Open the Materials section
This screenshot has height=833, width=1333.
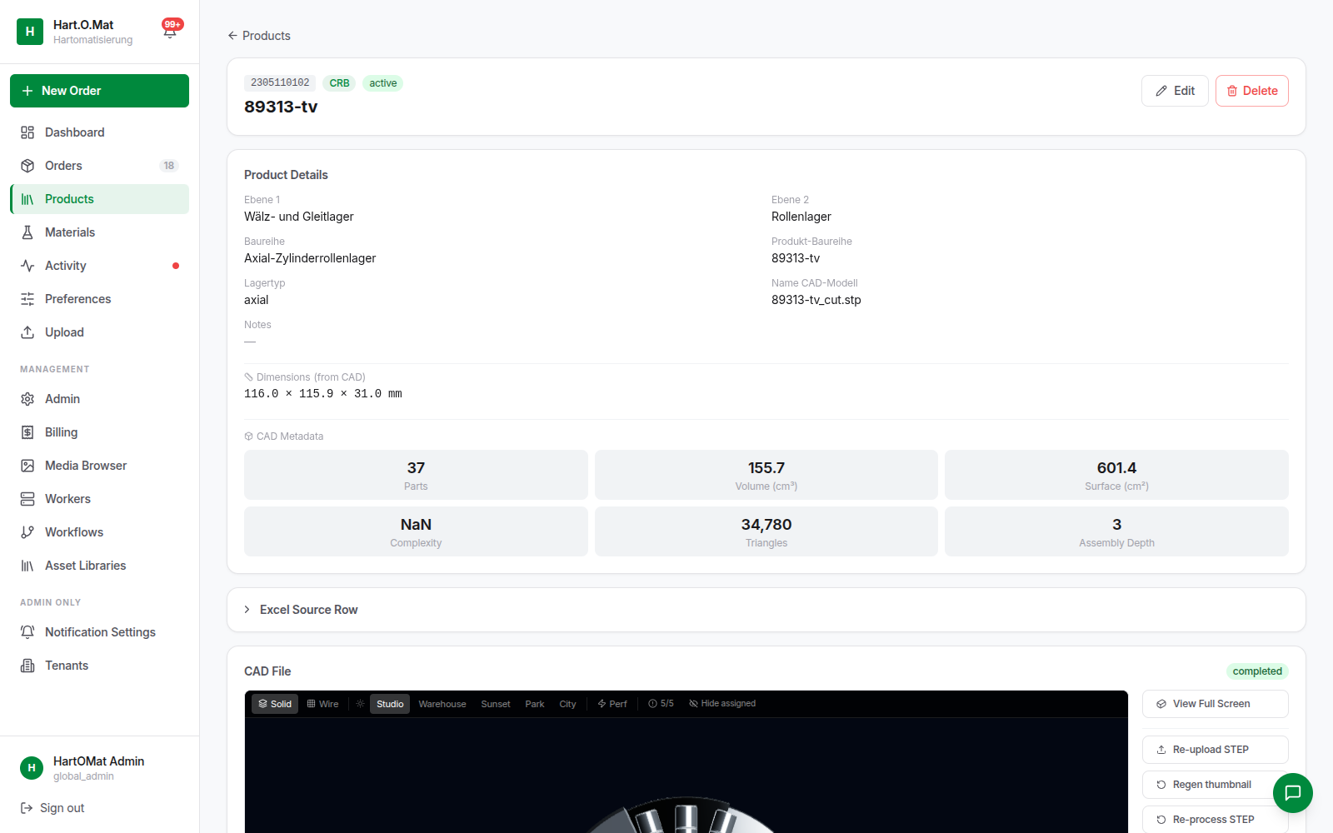tap(99, 232)
